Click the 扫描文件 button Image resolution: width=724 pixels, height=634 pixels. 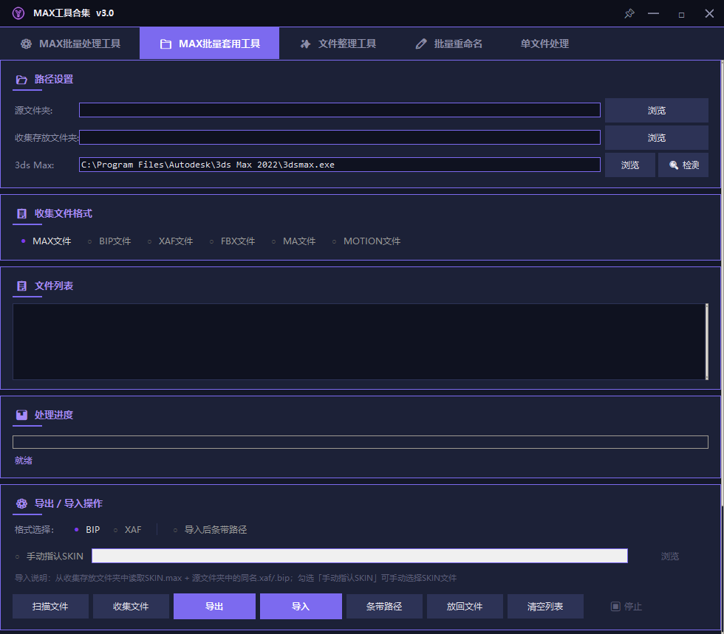(50, 606)
